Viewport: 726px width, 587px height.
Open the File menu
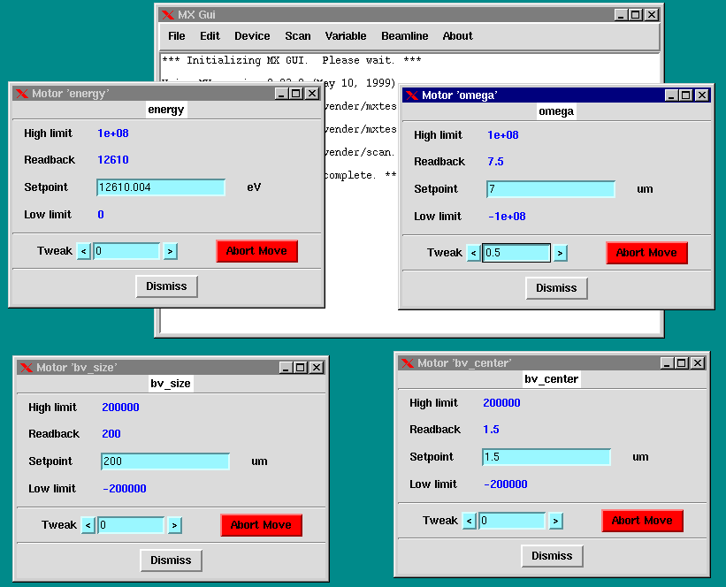coord(177,36)
